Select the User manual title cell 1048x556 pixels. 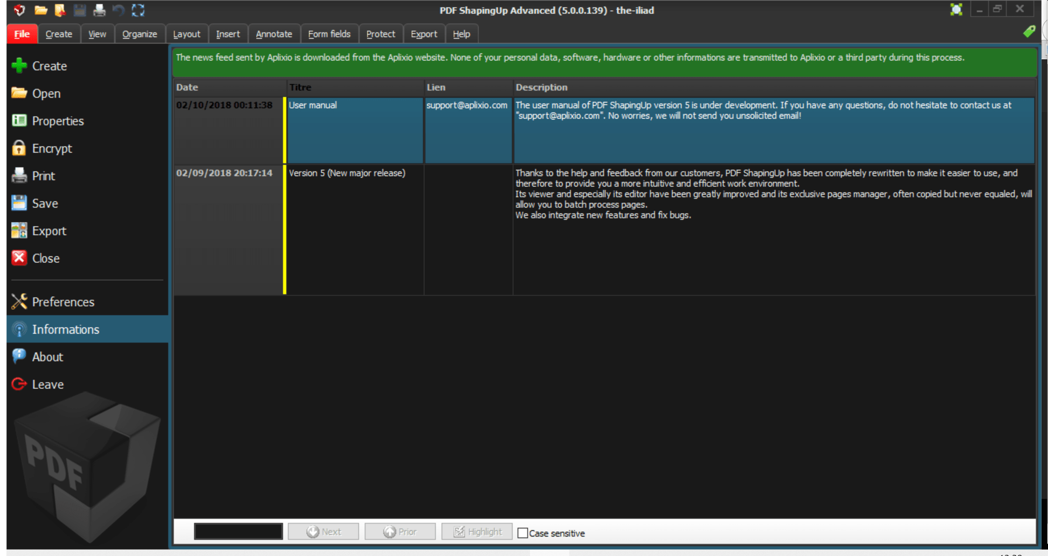[x=355, y=130]
